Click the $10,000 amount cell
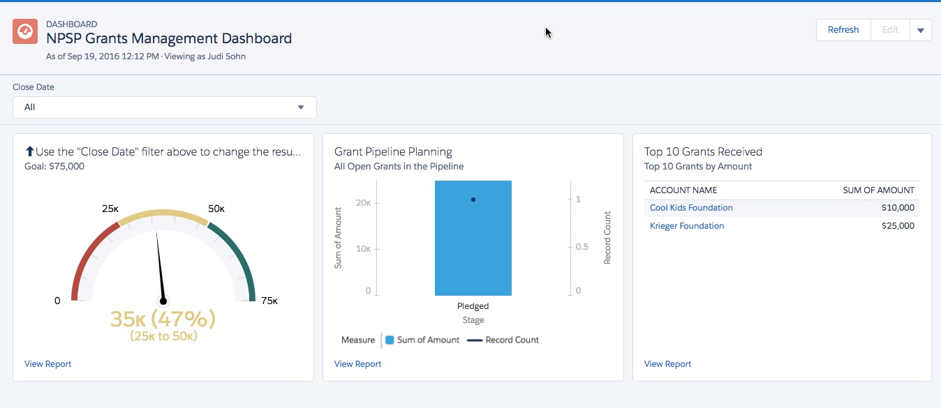Image resolution: width=941 pixels, height=408 pixels. click(x=897, y=208)
